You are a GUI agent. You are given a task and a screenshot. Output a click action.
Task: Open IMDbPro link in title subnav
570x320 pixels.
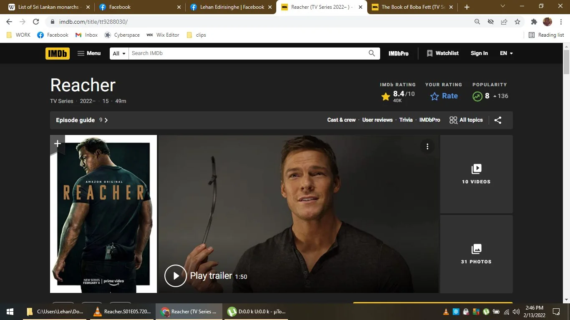(430, 120)
